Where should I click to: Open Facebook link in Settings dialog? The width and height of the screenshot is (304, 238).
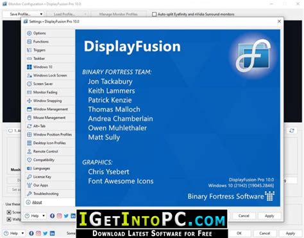tap(52, 216)
